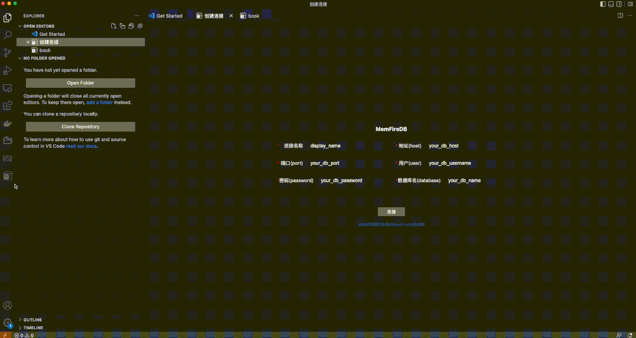Collapse the No Folder Opened section
The width and height of the screenshot is (636, 338).
pyautogui.click(x=41, y=58)
